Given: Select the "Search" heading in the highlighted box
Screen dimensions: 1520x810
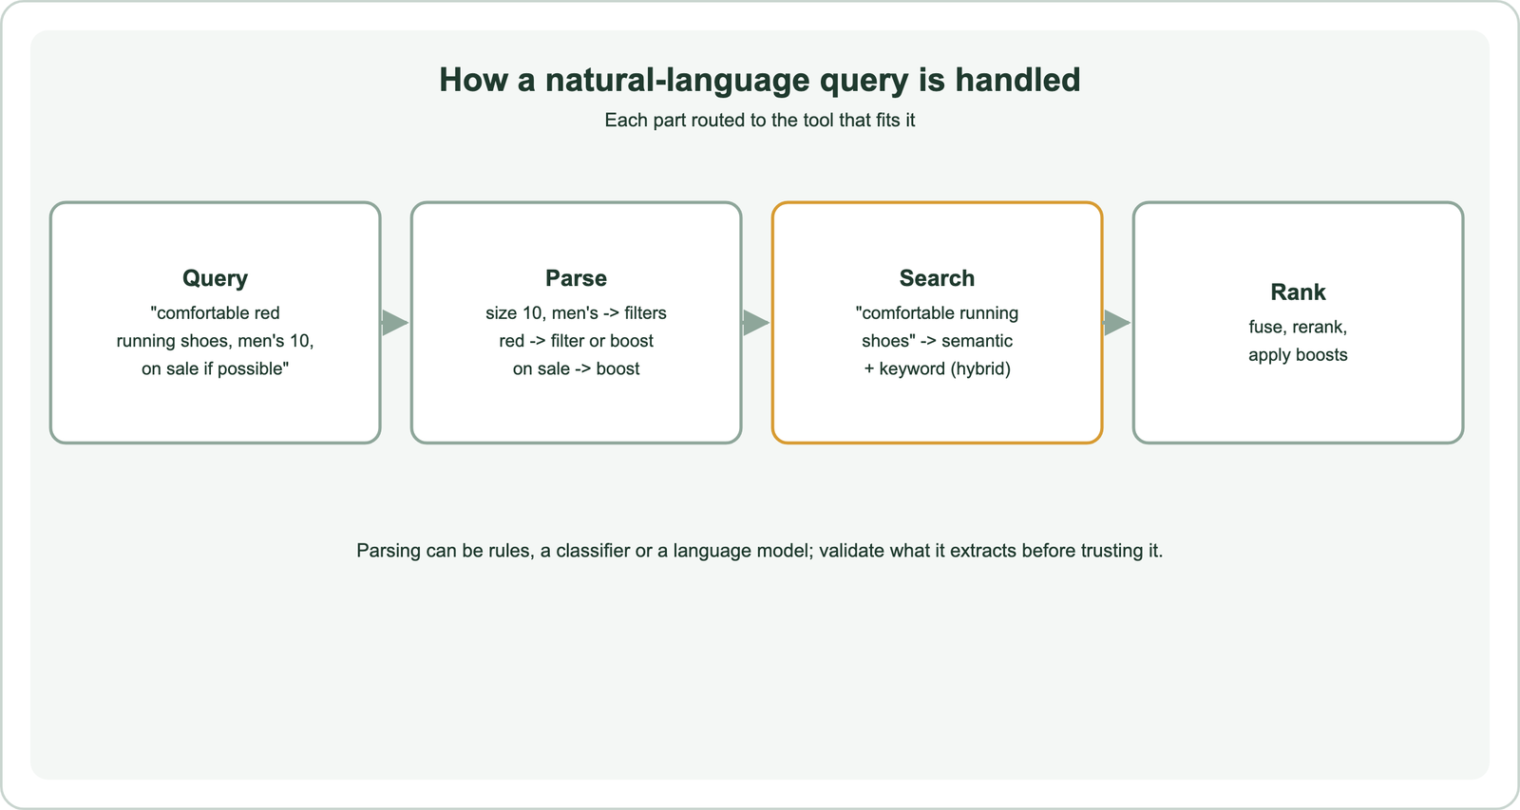Looking at the screenshot, I should pos(937,278).
